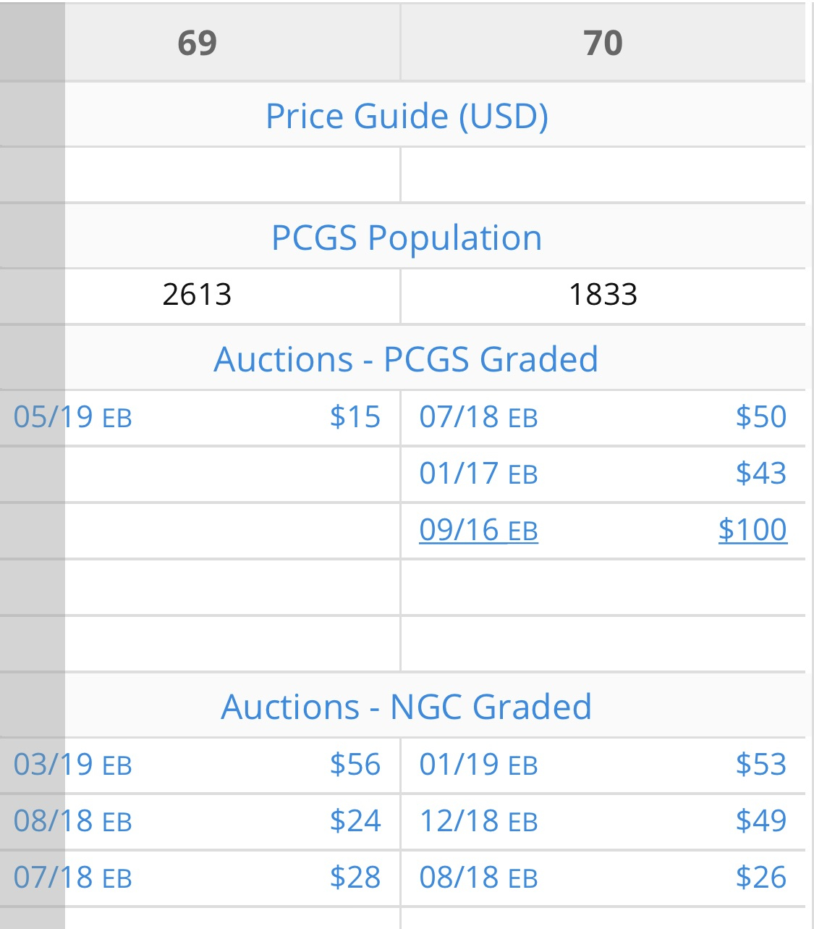Open the 03/19 EB $56 NGC auction
Image resolution: width=814 pixels, height=929 pixels.
pyautogui.click(x=197, y=765)
